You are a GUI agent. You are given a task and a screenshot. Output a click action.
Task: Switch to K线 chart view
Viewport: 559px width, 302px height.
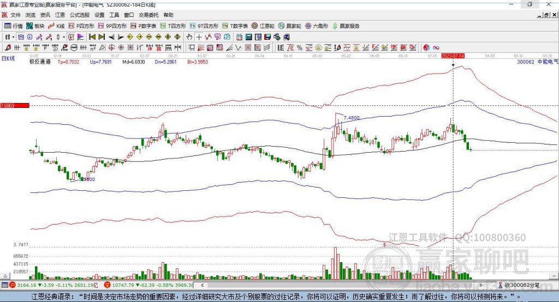[56, 26]
